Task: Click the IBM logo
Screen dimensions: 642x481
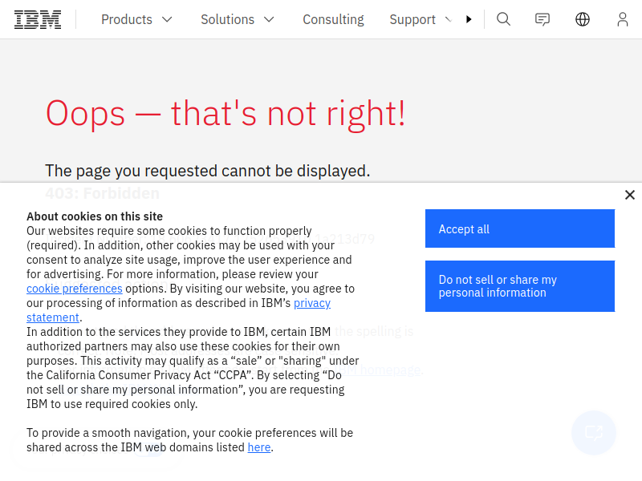Action: pyautogui.click(x=38, y=19)
